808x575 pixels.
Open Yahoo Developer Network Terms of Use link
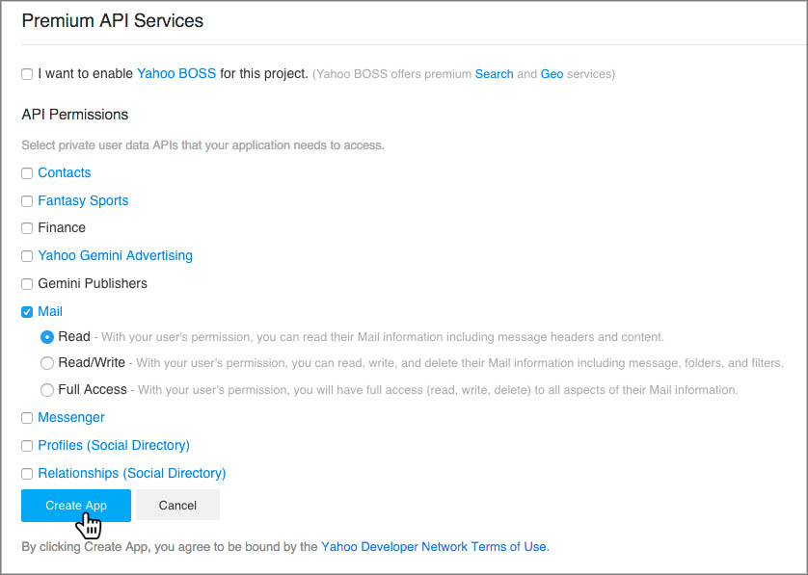(x=434, y=546)
